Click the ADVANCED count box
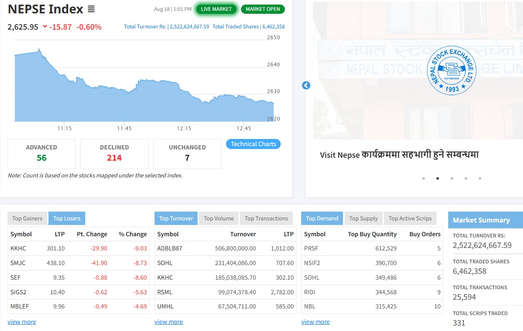523x331 pixels. 41,154
